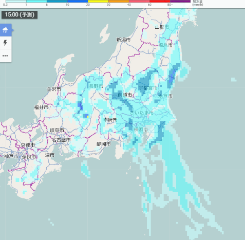Click the 岐阜市 city label on map
The height and width of the screenshot is (240, 245).
coord(57,131)
